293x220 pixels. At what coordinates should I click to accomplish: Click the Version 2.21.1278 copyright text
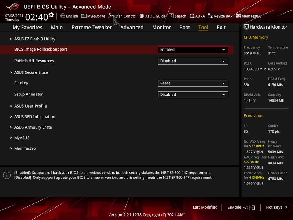pos(147,215)
